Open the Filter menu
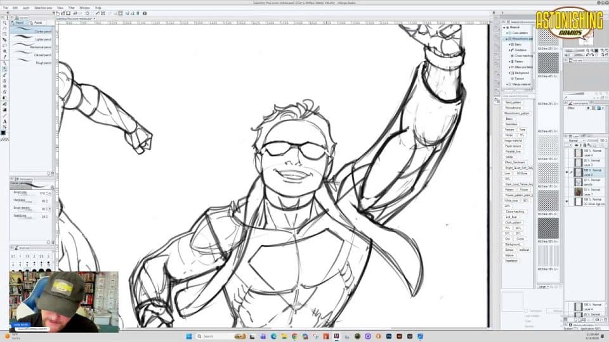 tap(72, 8)
